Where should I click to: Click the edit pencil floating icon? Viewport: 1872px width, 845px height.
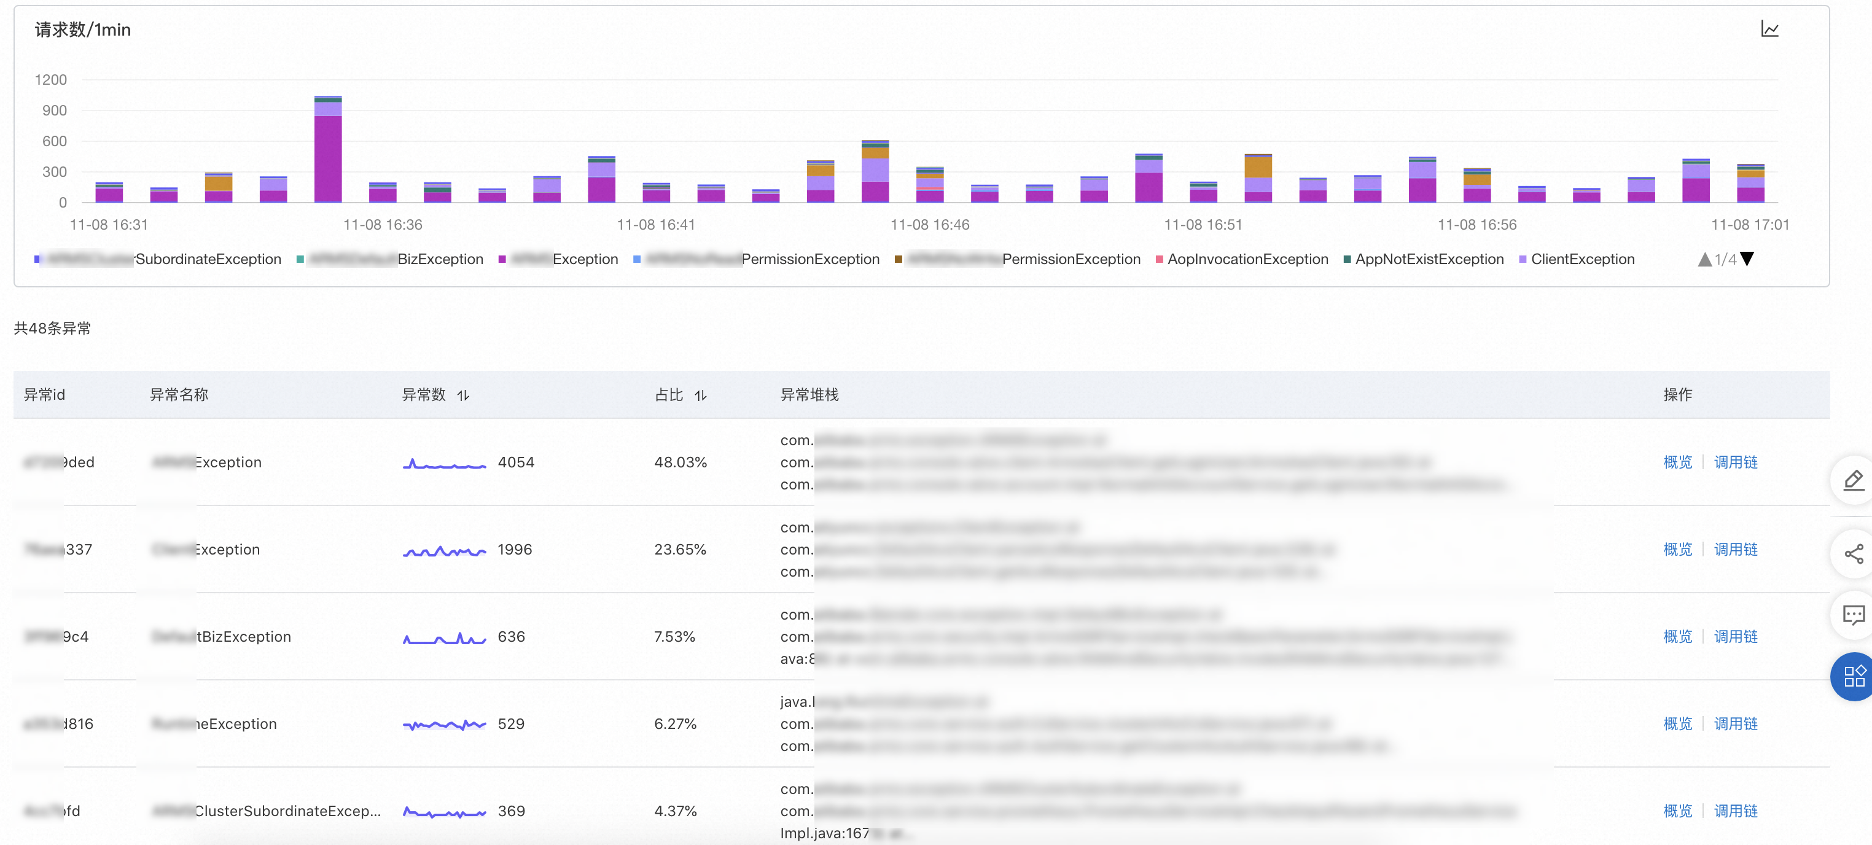1854,480
